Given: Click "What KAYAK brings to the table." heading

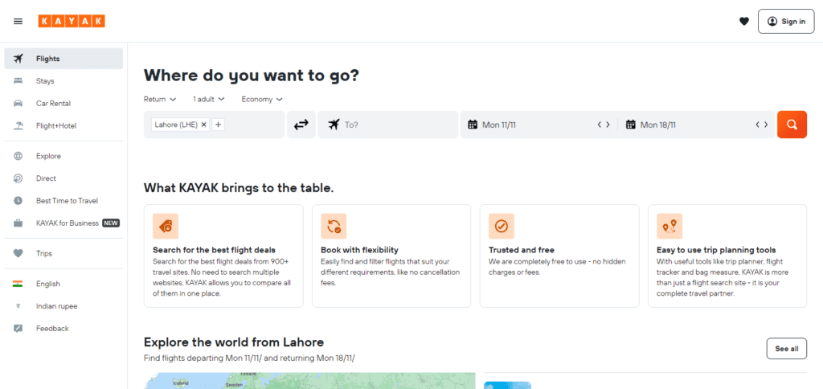Looking at the screenshot, I should click(x=239, y=188).
